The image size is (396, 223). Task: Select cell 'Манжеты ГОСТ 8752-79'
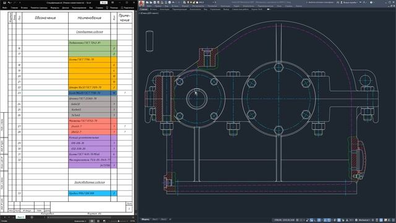click(89, 121)
